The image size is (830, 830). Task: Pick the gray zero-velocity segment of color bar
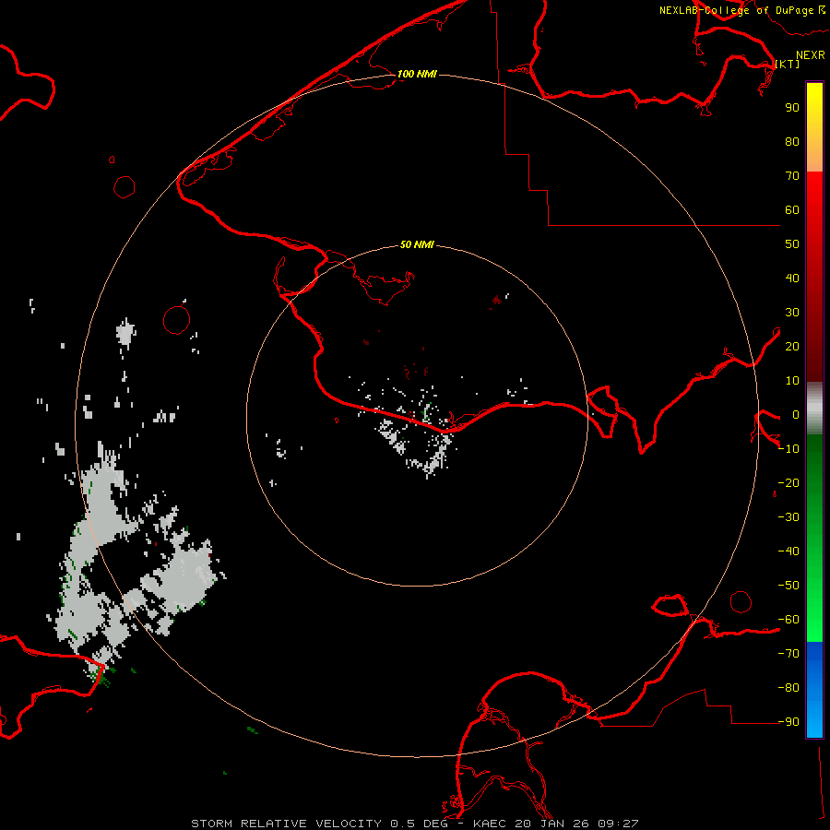(814, 409)
